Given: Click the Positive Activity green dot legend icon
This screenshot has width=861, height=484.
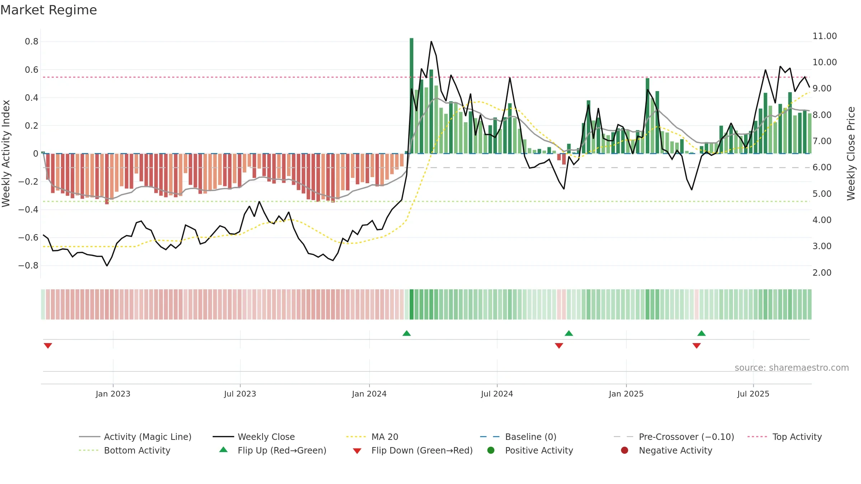Looking at the screenshot, I should click(x=491, y=450).
